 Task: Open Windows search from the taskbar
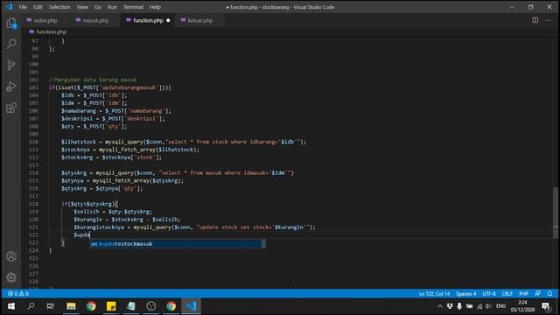(31, 306)
